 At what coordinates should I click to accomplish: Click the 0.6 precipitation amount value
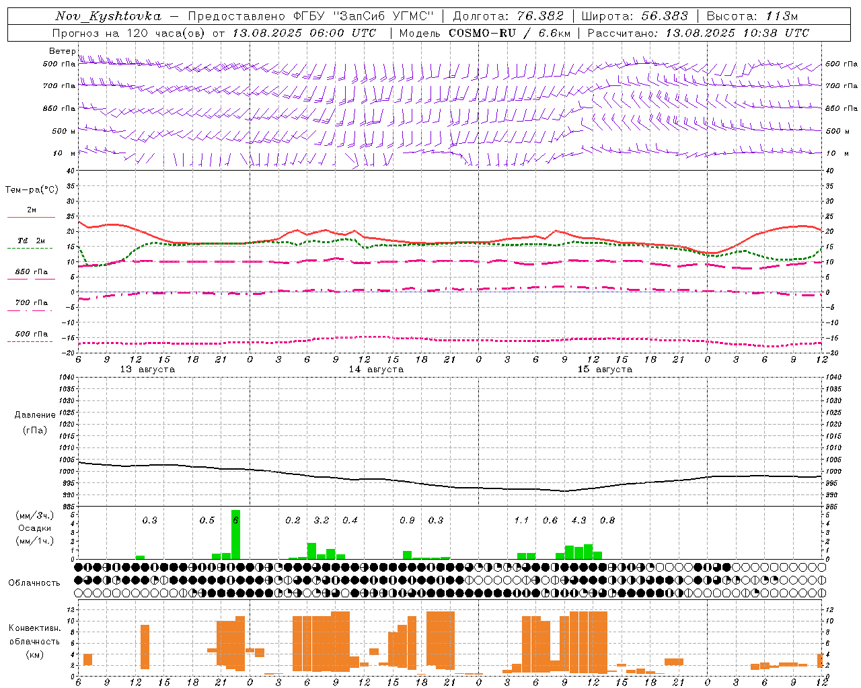coord(550,520)
